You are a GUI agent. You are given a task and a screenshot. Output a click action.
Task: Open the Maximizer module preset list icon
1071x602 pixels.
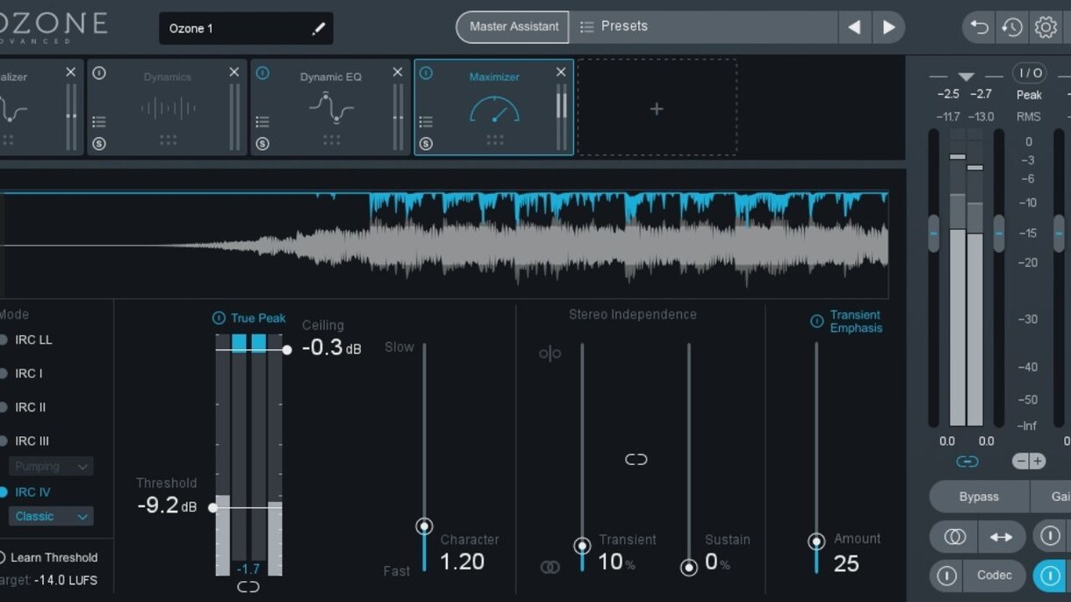tap(426, 122)
